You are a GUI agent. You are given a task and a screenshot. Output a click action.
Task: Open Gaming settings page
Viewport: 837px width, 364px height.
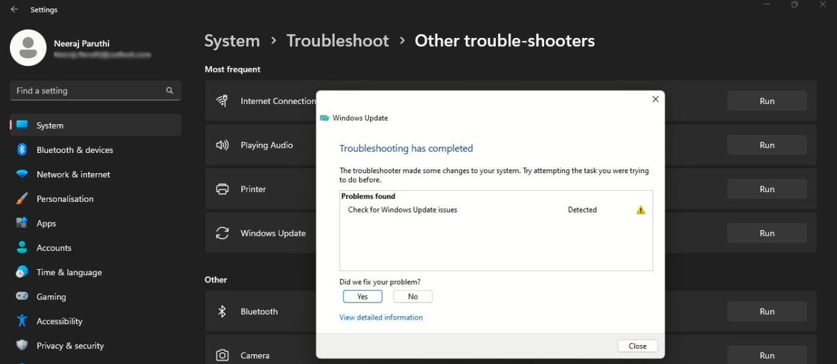pyautogui.click(x=95, y=297)
